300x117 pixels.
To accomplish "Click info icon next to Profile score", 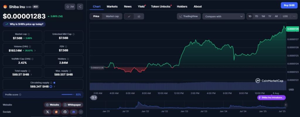I will [x=20, y=95].
